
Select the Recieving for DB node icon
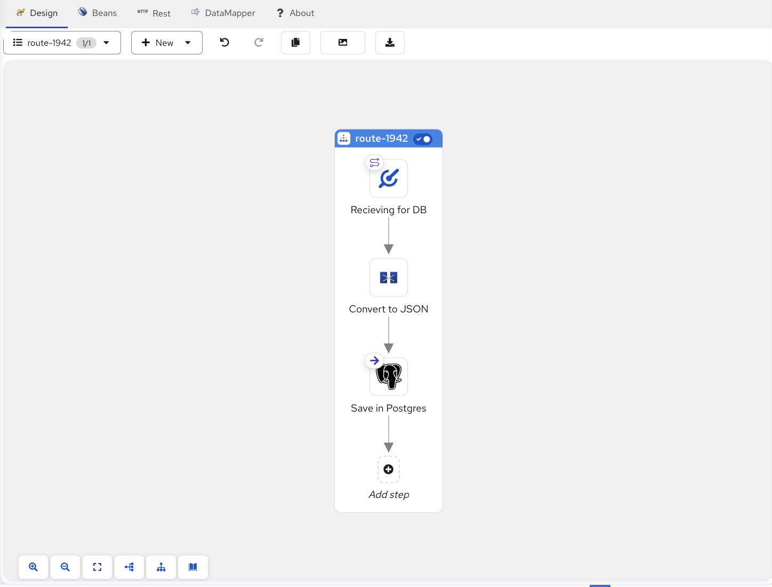[389, 179]
